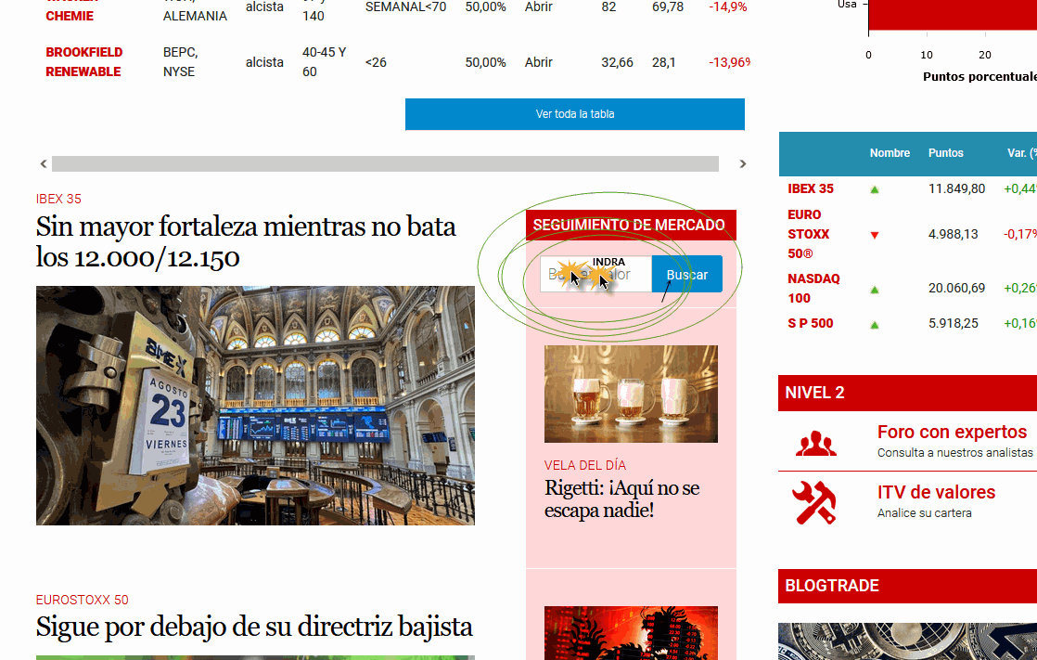This screenshot has width=1037, height=660.
Task: Click the Consulta a nuestros analistas subtitle
Action: 955,453
